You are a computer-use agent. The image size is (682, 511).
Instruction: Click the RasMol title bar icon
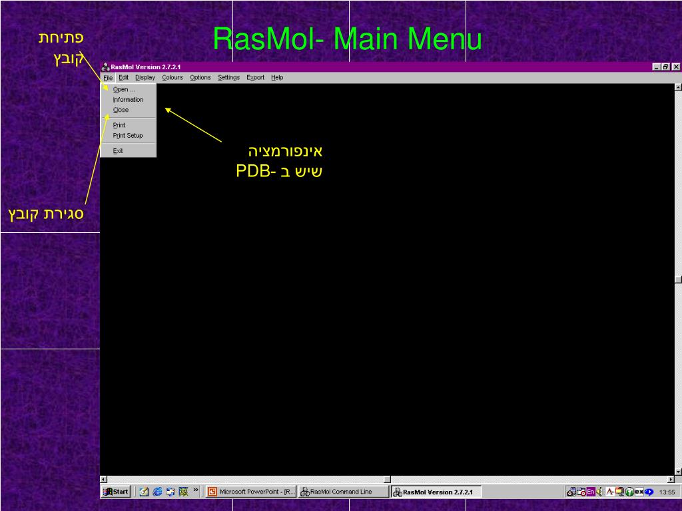point(105,67)
